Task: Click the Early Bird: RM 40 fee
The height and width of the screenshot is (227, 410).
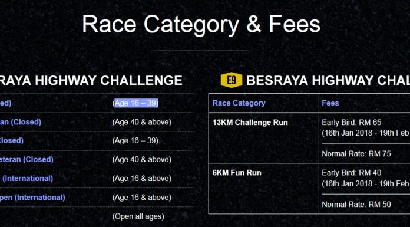Action: (x=352, y=173)
